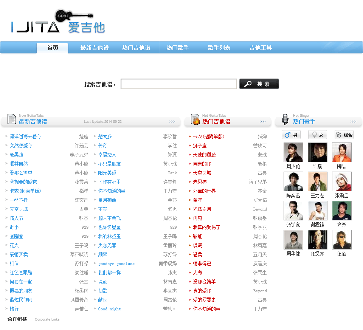Open hot tab 光辉岁月
This screenshot has height=330, width=363.
point(202,209)
